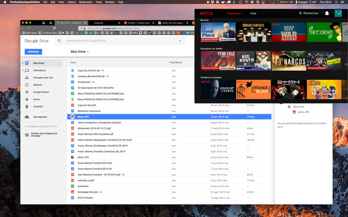
Task: Open Drive search options dropdown arrow
Action: [180, 41]
